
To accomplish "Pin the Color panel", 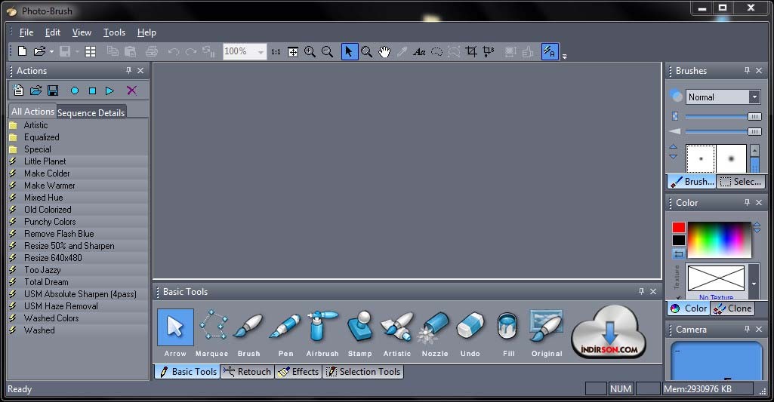I will click(747, 202).
